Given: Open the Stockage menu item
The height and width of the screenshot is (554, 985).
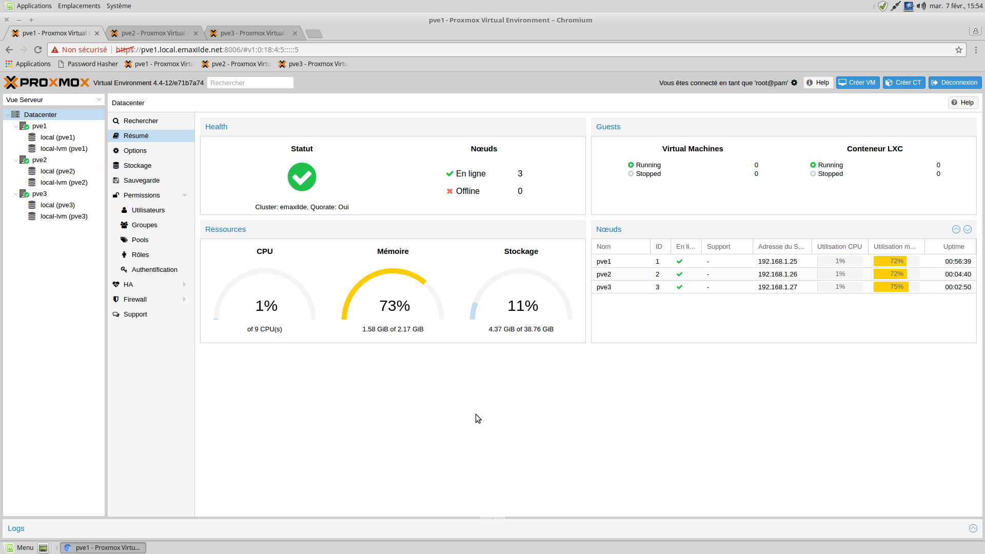Looking at the screenshot, I should [x=151, y=165].
